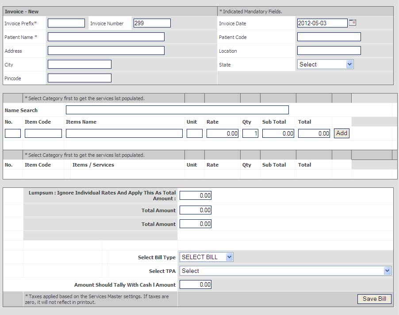Click the Address text field
Image resolution: width=399 pixels, height=315 pixels.
(106, 51)
